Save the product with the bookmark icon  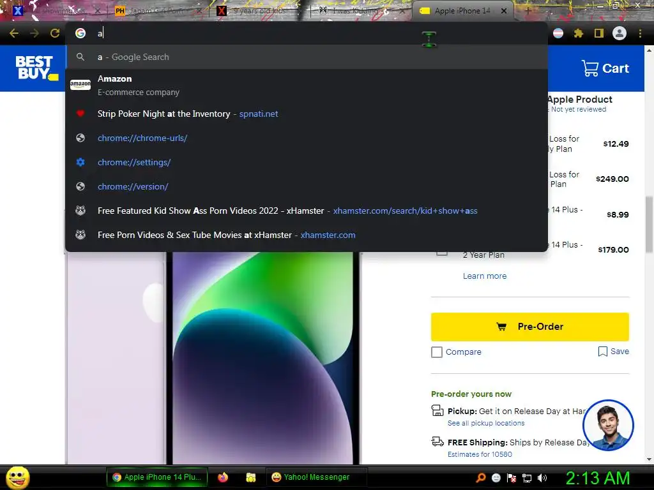point(602,352)
